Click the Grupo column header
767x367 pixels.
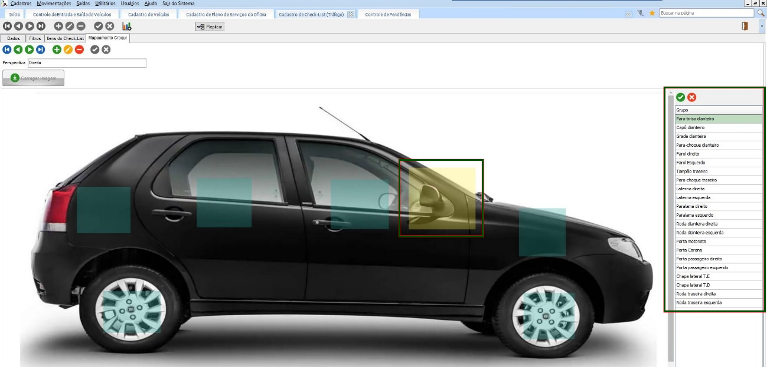pyautogui.click(x=719, y=110)
